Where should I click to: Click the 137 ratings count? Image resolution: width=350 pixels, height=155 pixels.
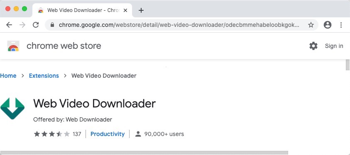tap(77, 134)
